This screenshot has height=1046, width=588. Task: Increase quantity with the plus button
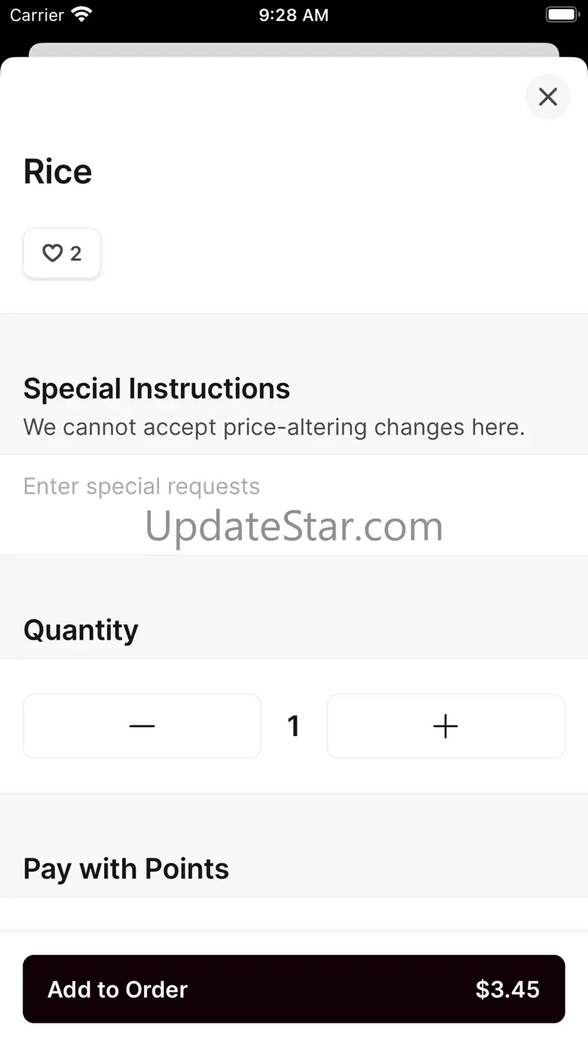[x=446, y=726]
